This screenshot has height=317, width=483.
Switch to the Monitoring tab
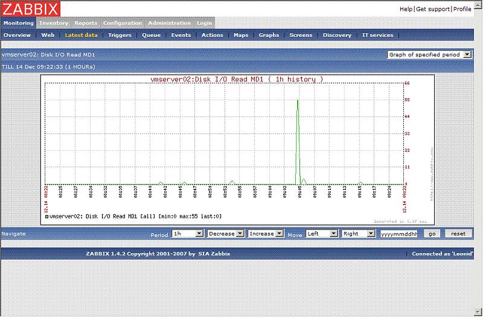[19, 23]
